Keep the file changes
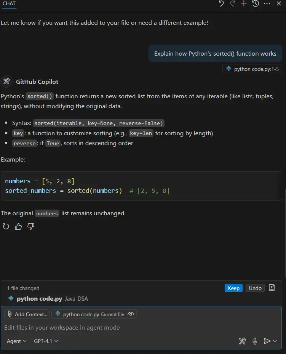The image size is (286, 354). click(x=233, y=288)
